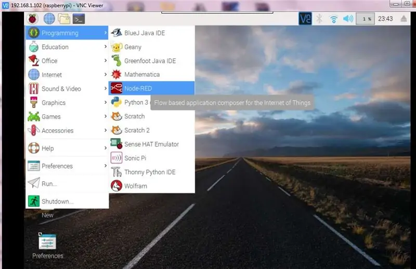The image size is (416, 269).
Task: Open the Sound & Video submenu
Action: (67, 88)
